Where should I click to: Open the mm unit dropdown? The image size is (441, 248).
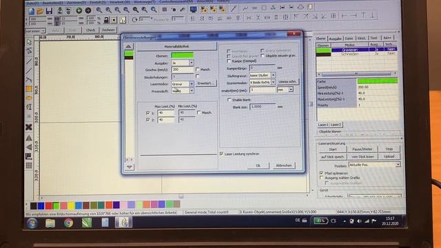pyautogui.click(x=291, y=90)
